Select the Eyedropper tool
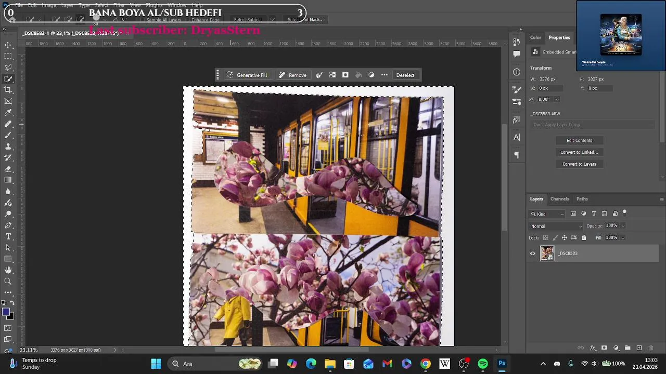This screenshot has width=666, height=374. pyautogui.click(x=8, y=113)
